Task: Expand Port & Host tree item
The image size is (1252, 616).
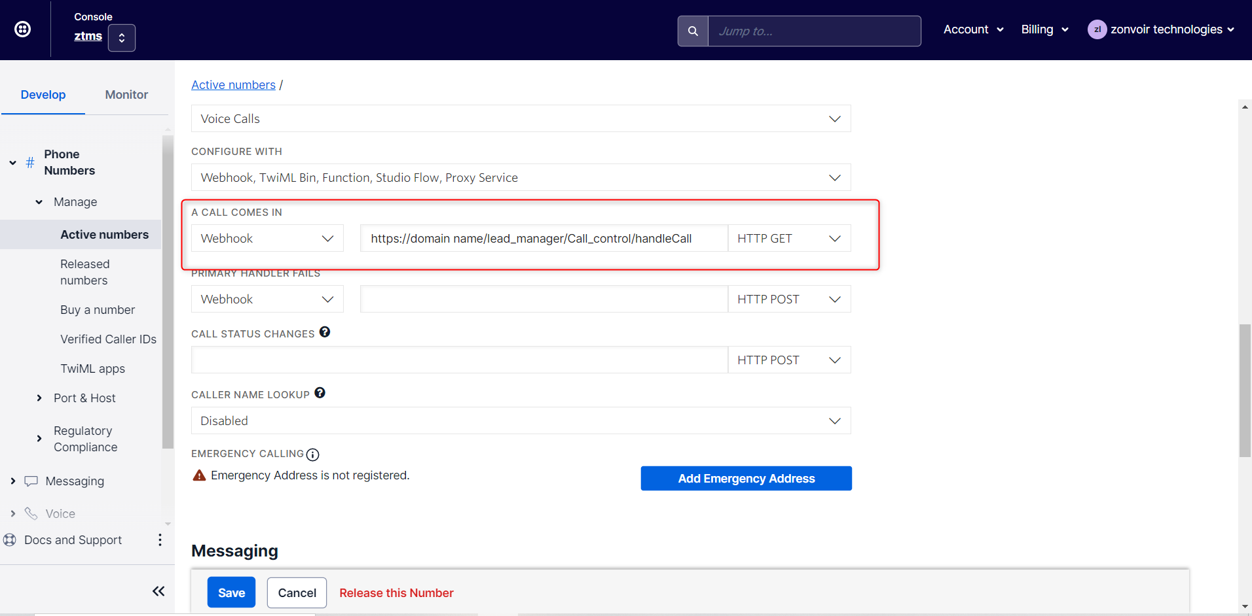Action: coord(39,398)
